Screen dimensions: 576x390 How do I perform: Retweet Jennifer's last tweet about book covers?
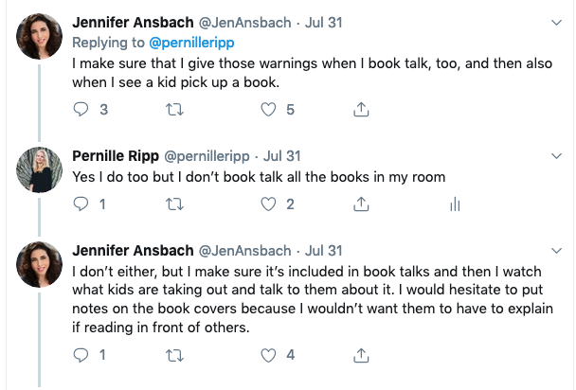(174, 356)
